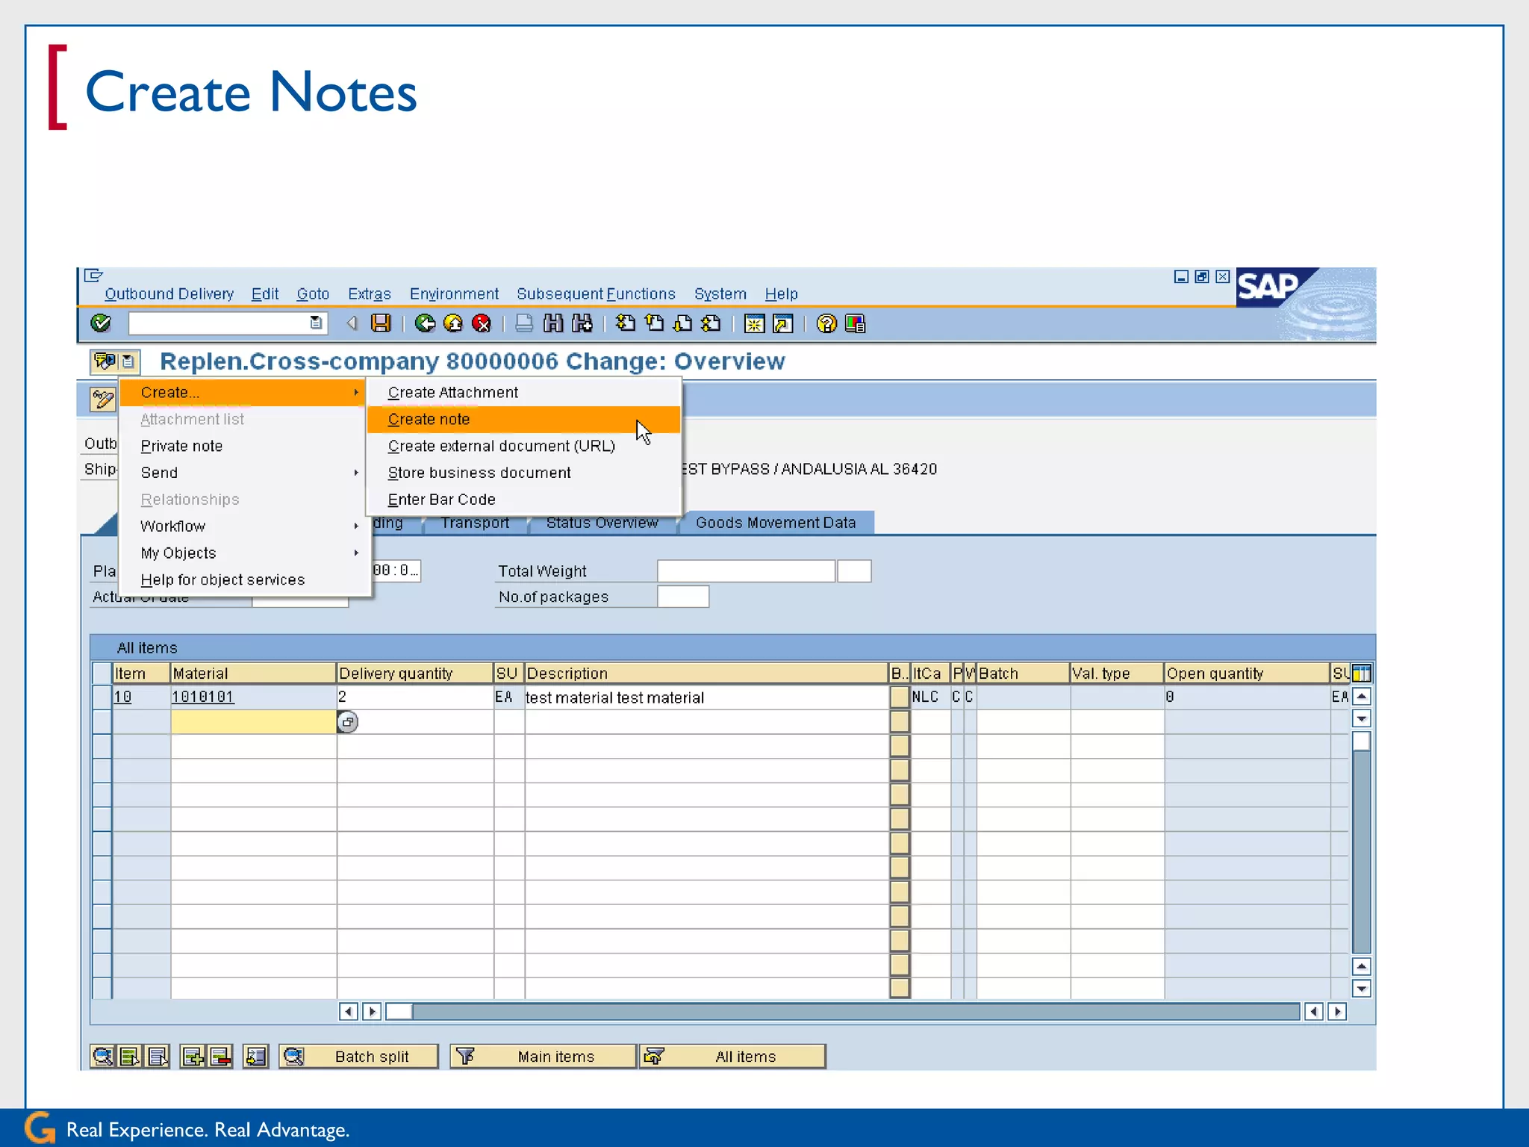Click the green Back arrow icon
This screenshot has width=1529, height=1147.
tap(425, 323)
